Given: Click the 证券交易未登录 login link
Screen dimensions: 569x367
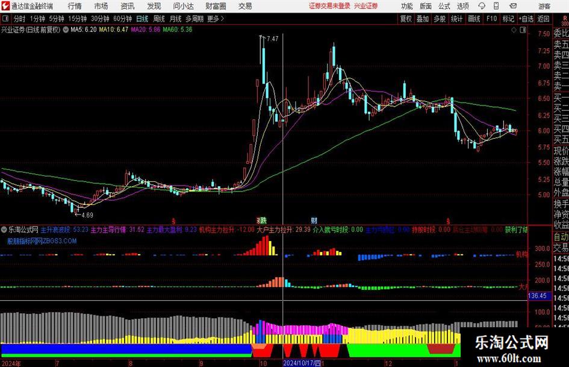Looking at the screenshot, I should pos(330,6).
